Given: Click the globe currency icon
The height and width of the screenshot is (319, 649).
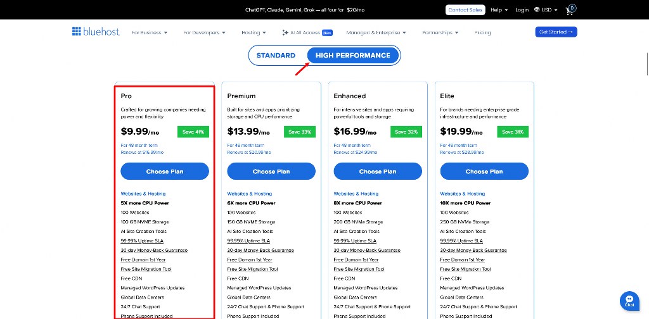Looking at the screenshot, I should pyautogui.click(x=537, y=9).
